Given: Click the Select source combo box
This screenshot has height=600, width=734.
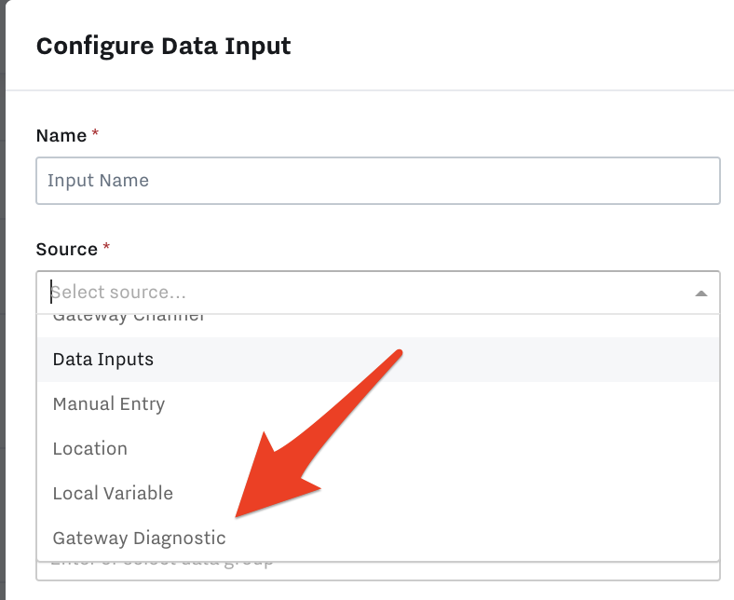Looking at the screenshot, I should click(378, 293).
